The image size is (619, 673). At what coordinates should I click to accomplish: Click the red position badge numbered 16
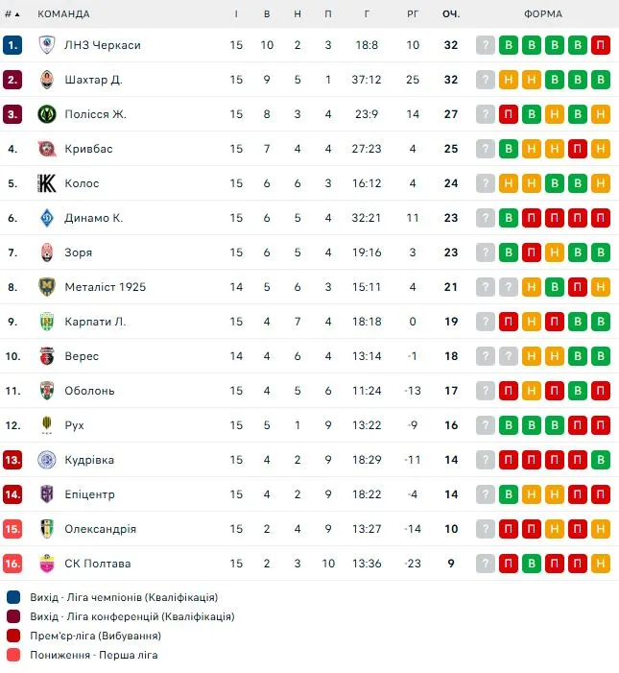click(x=12, y=564)
